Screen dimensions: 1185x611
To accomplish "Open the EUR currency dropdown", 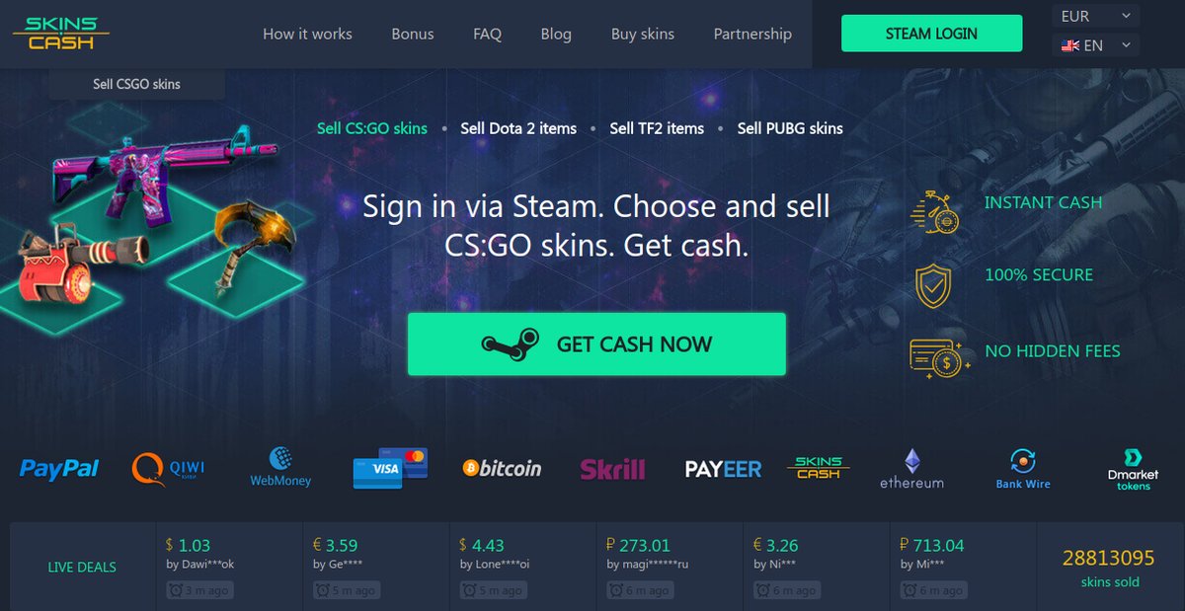I will coord(1096,16).
